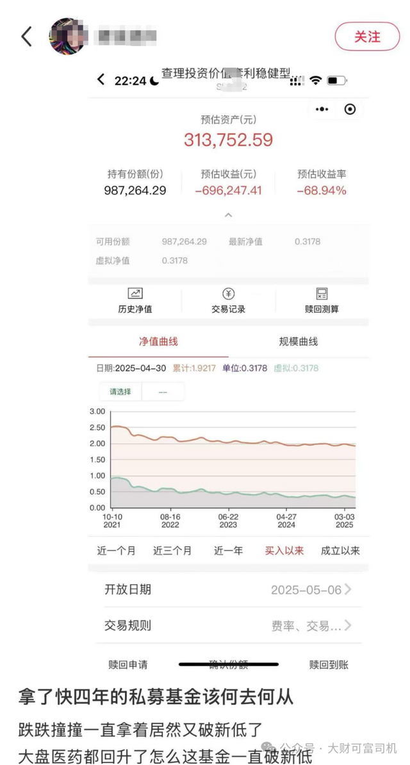
Task: Switch to the 净值曲线 tab
Action: pos(157,342)
